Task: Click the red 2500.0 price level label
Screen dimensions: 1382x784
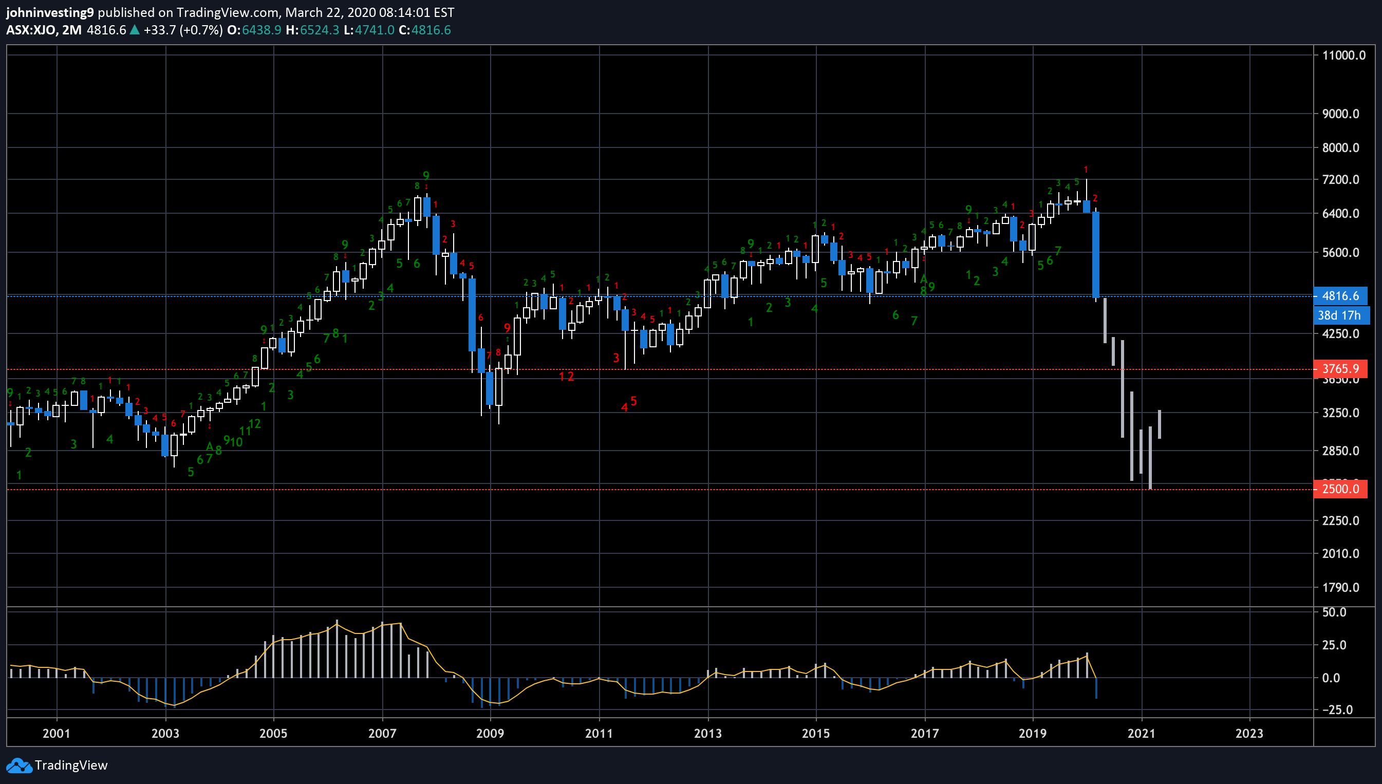Action: pos(1339,489)
